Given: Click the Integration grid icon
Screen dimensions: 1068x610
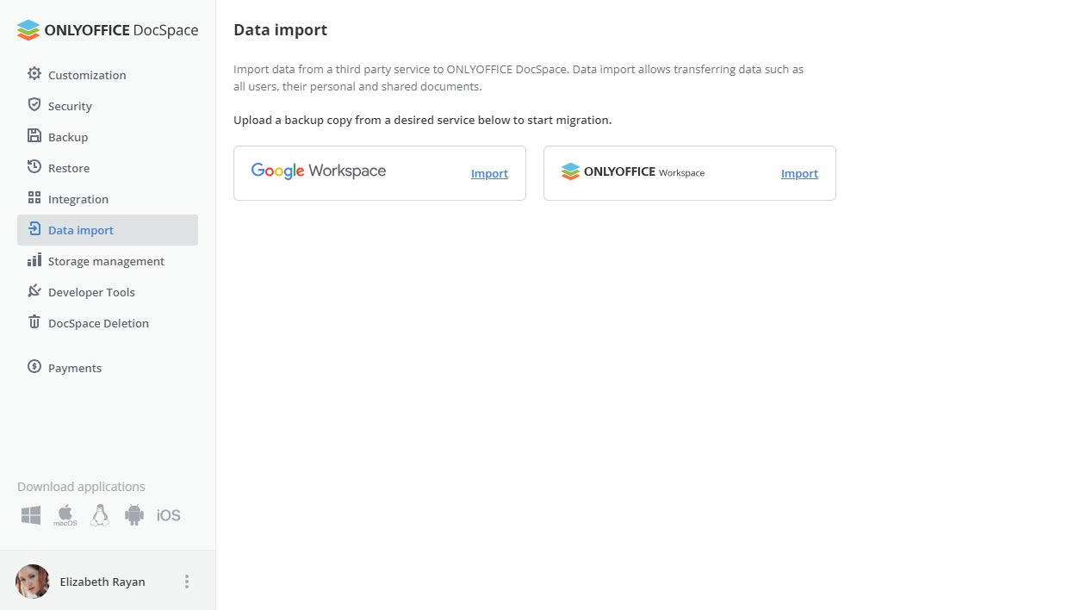Looking at the screenshot, I should (34, 198).
